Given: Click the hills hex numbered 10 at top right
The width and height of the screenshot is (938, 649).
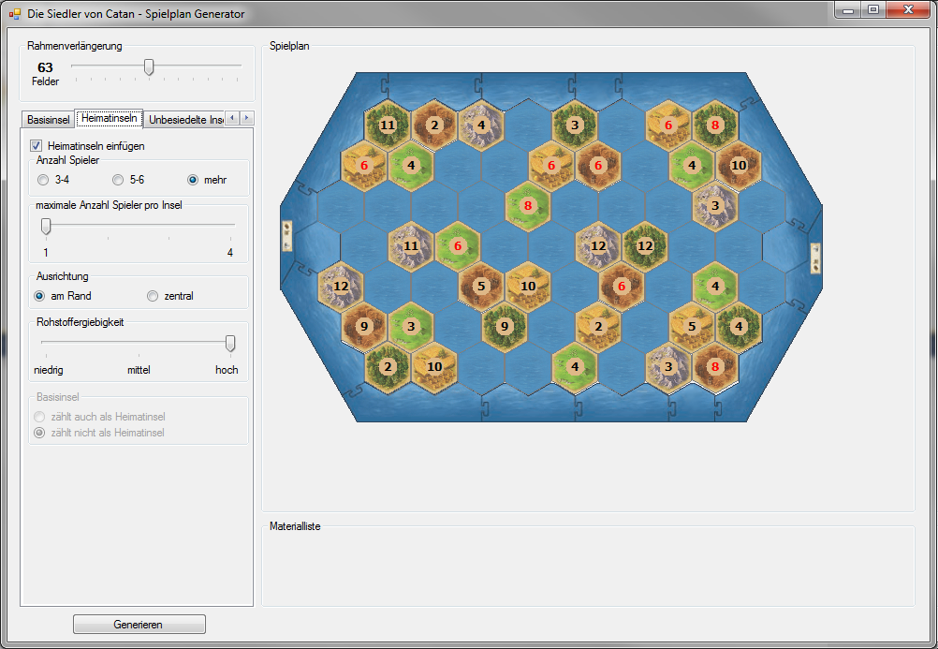Looking at the screenshot, I should click(739, 165).
